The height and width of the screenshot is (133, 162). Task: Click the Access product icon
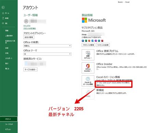pyautogui.click(x=102, y=41)
